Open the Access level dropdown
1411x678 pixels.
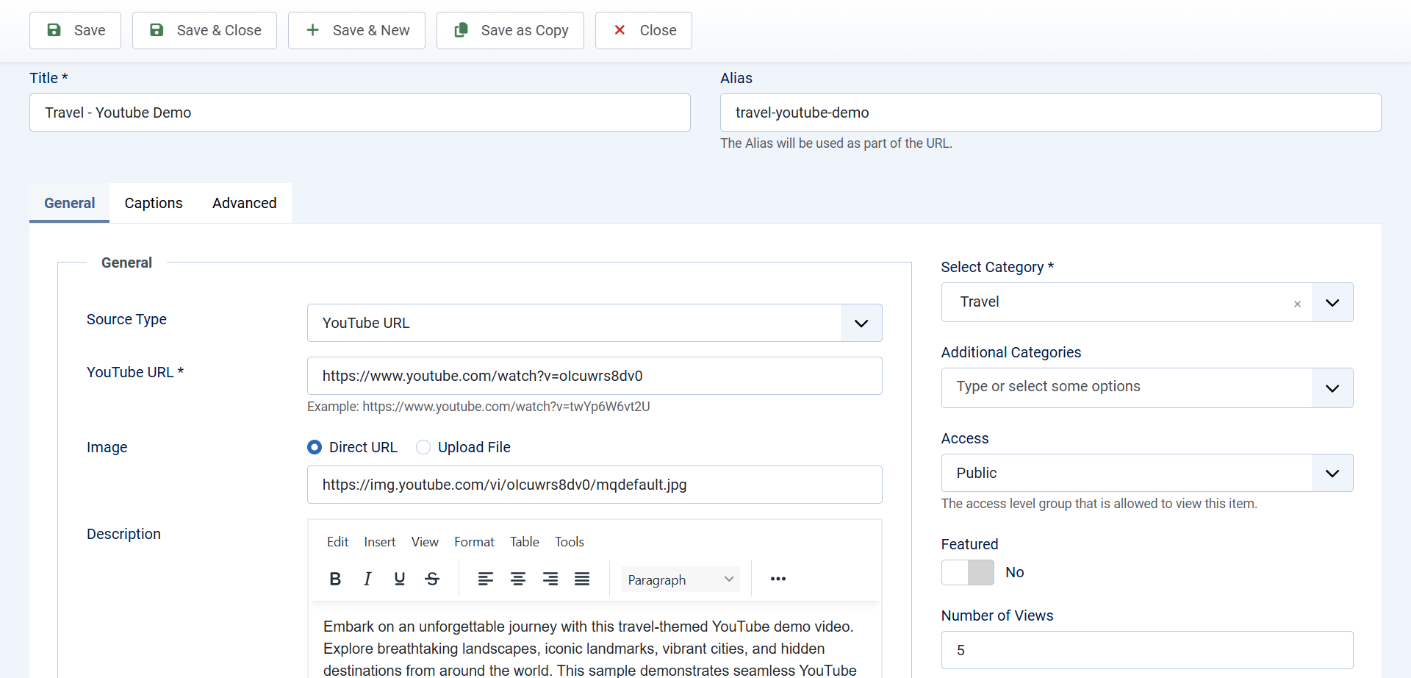(x=1147, y=473)
